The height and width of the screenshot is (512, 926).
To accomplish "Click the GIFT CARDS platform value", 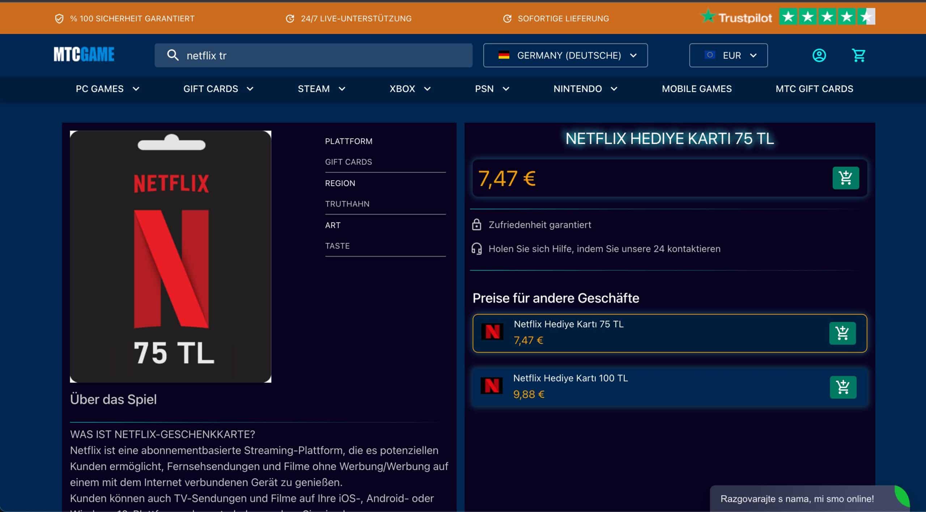I will pyautogui.click(x=348, y=162).
